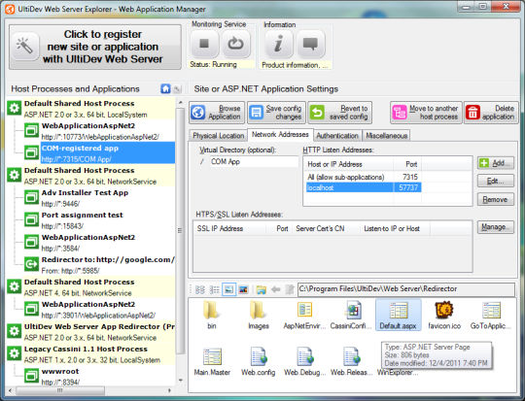Switch file browser to large icons view
The height and width of the screenshot is (401, 525).
point(229,289)
